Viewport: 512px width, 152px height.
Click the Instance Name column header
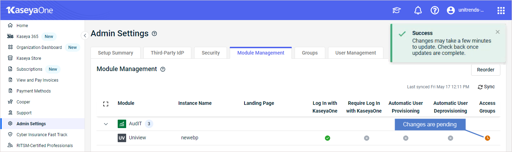195,103
